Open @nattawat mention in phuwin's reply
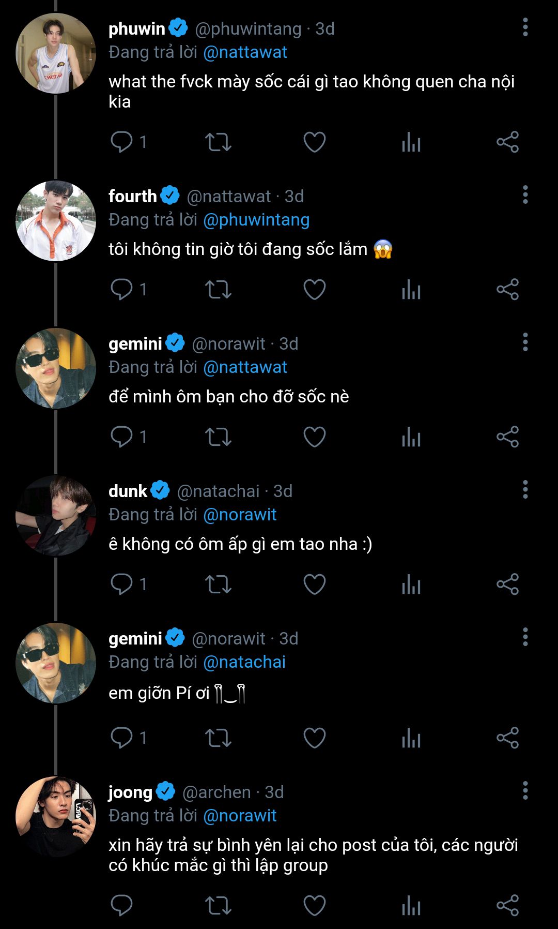Viewport: 558px width, 929px height. coord(245,52)
